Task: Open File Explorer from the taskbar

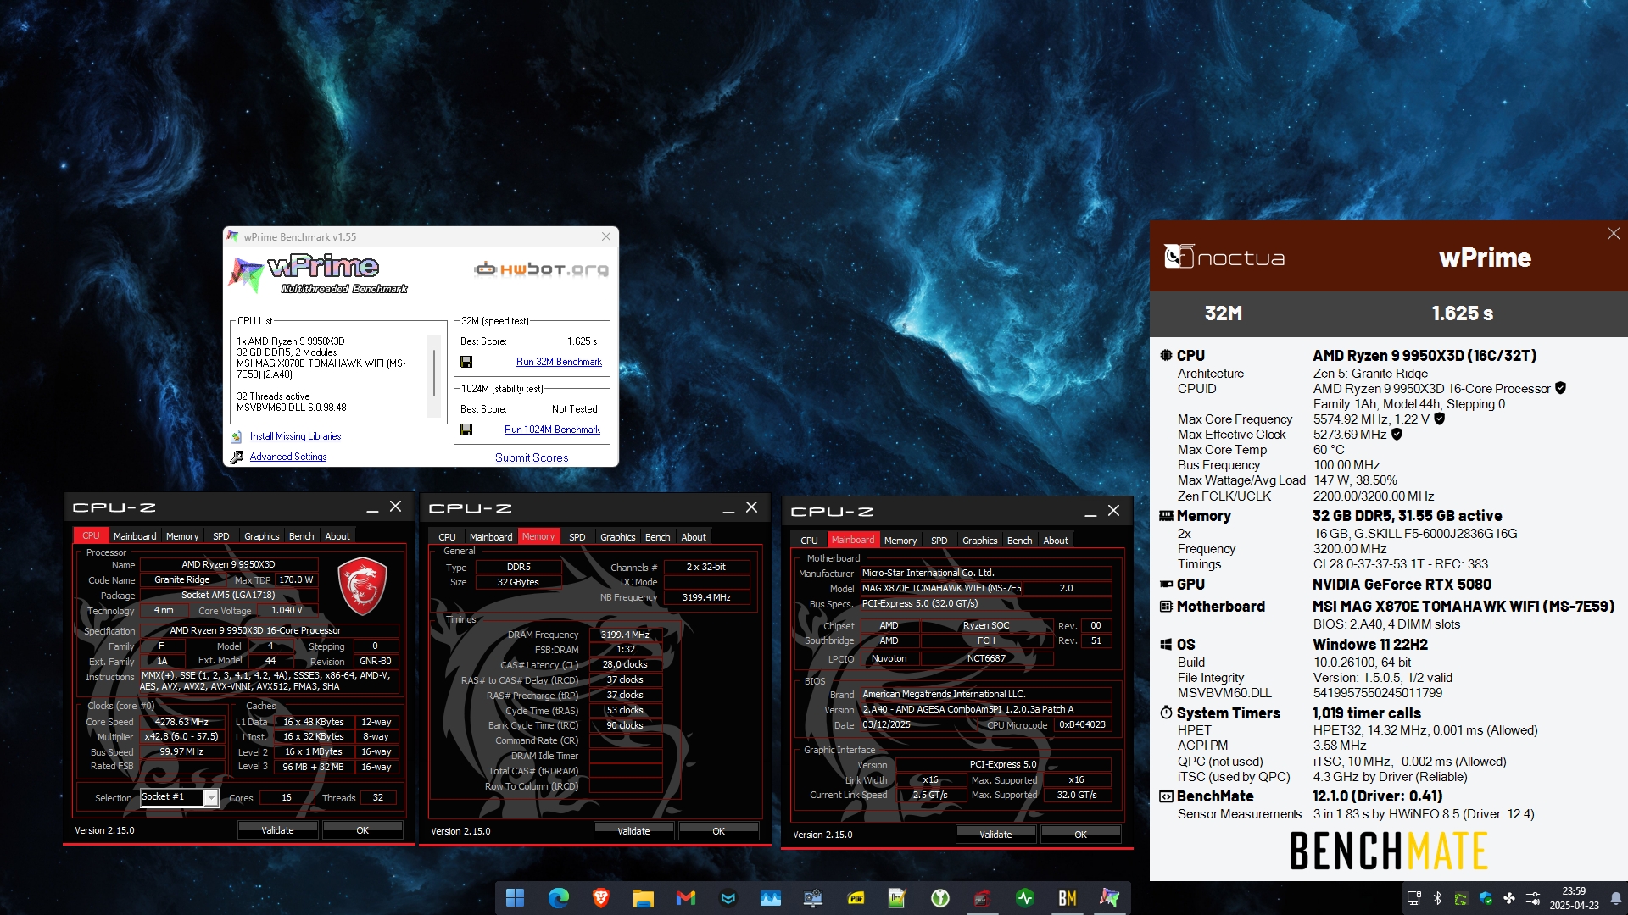Action: coord(643,898)
